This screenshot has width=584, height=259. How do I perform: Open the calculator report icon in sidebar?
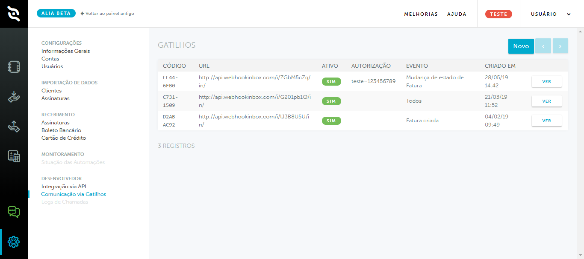(14, 156)
